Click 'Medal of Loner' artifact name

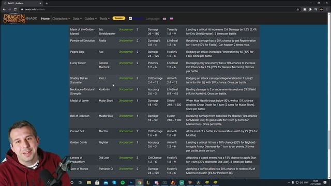click(x=79, y=101)
